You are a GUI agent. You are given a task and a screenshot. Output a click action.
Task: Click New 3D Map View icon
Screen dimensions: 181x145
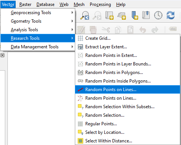tap(122, 16)
